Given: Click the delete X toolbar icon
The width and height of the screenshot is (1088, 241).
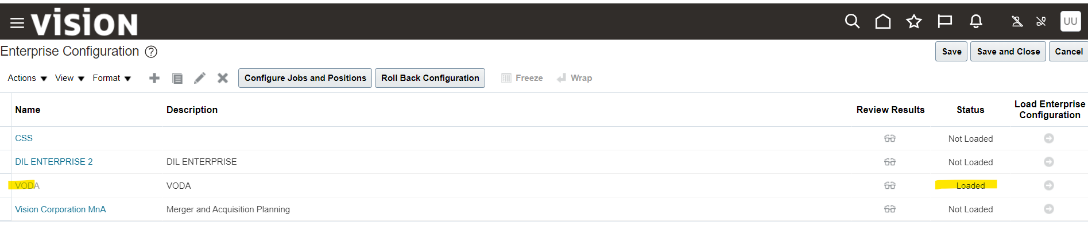Looking at the screenshot, I should [x=223, y=78].
